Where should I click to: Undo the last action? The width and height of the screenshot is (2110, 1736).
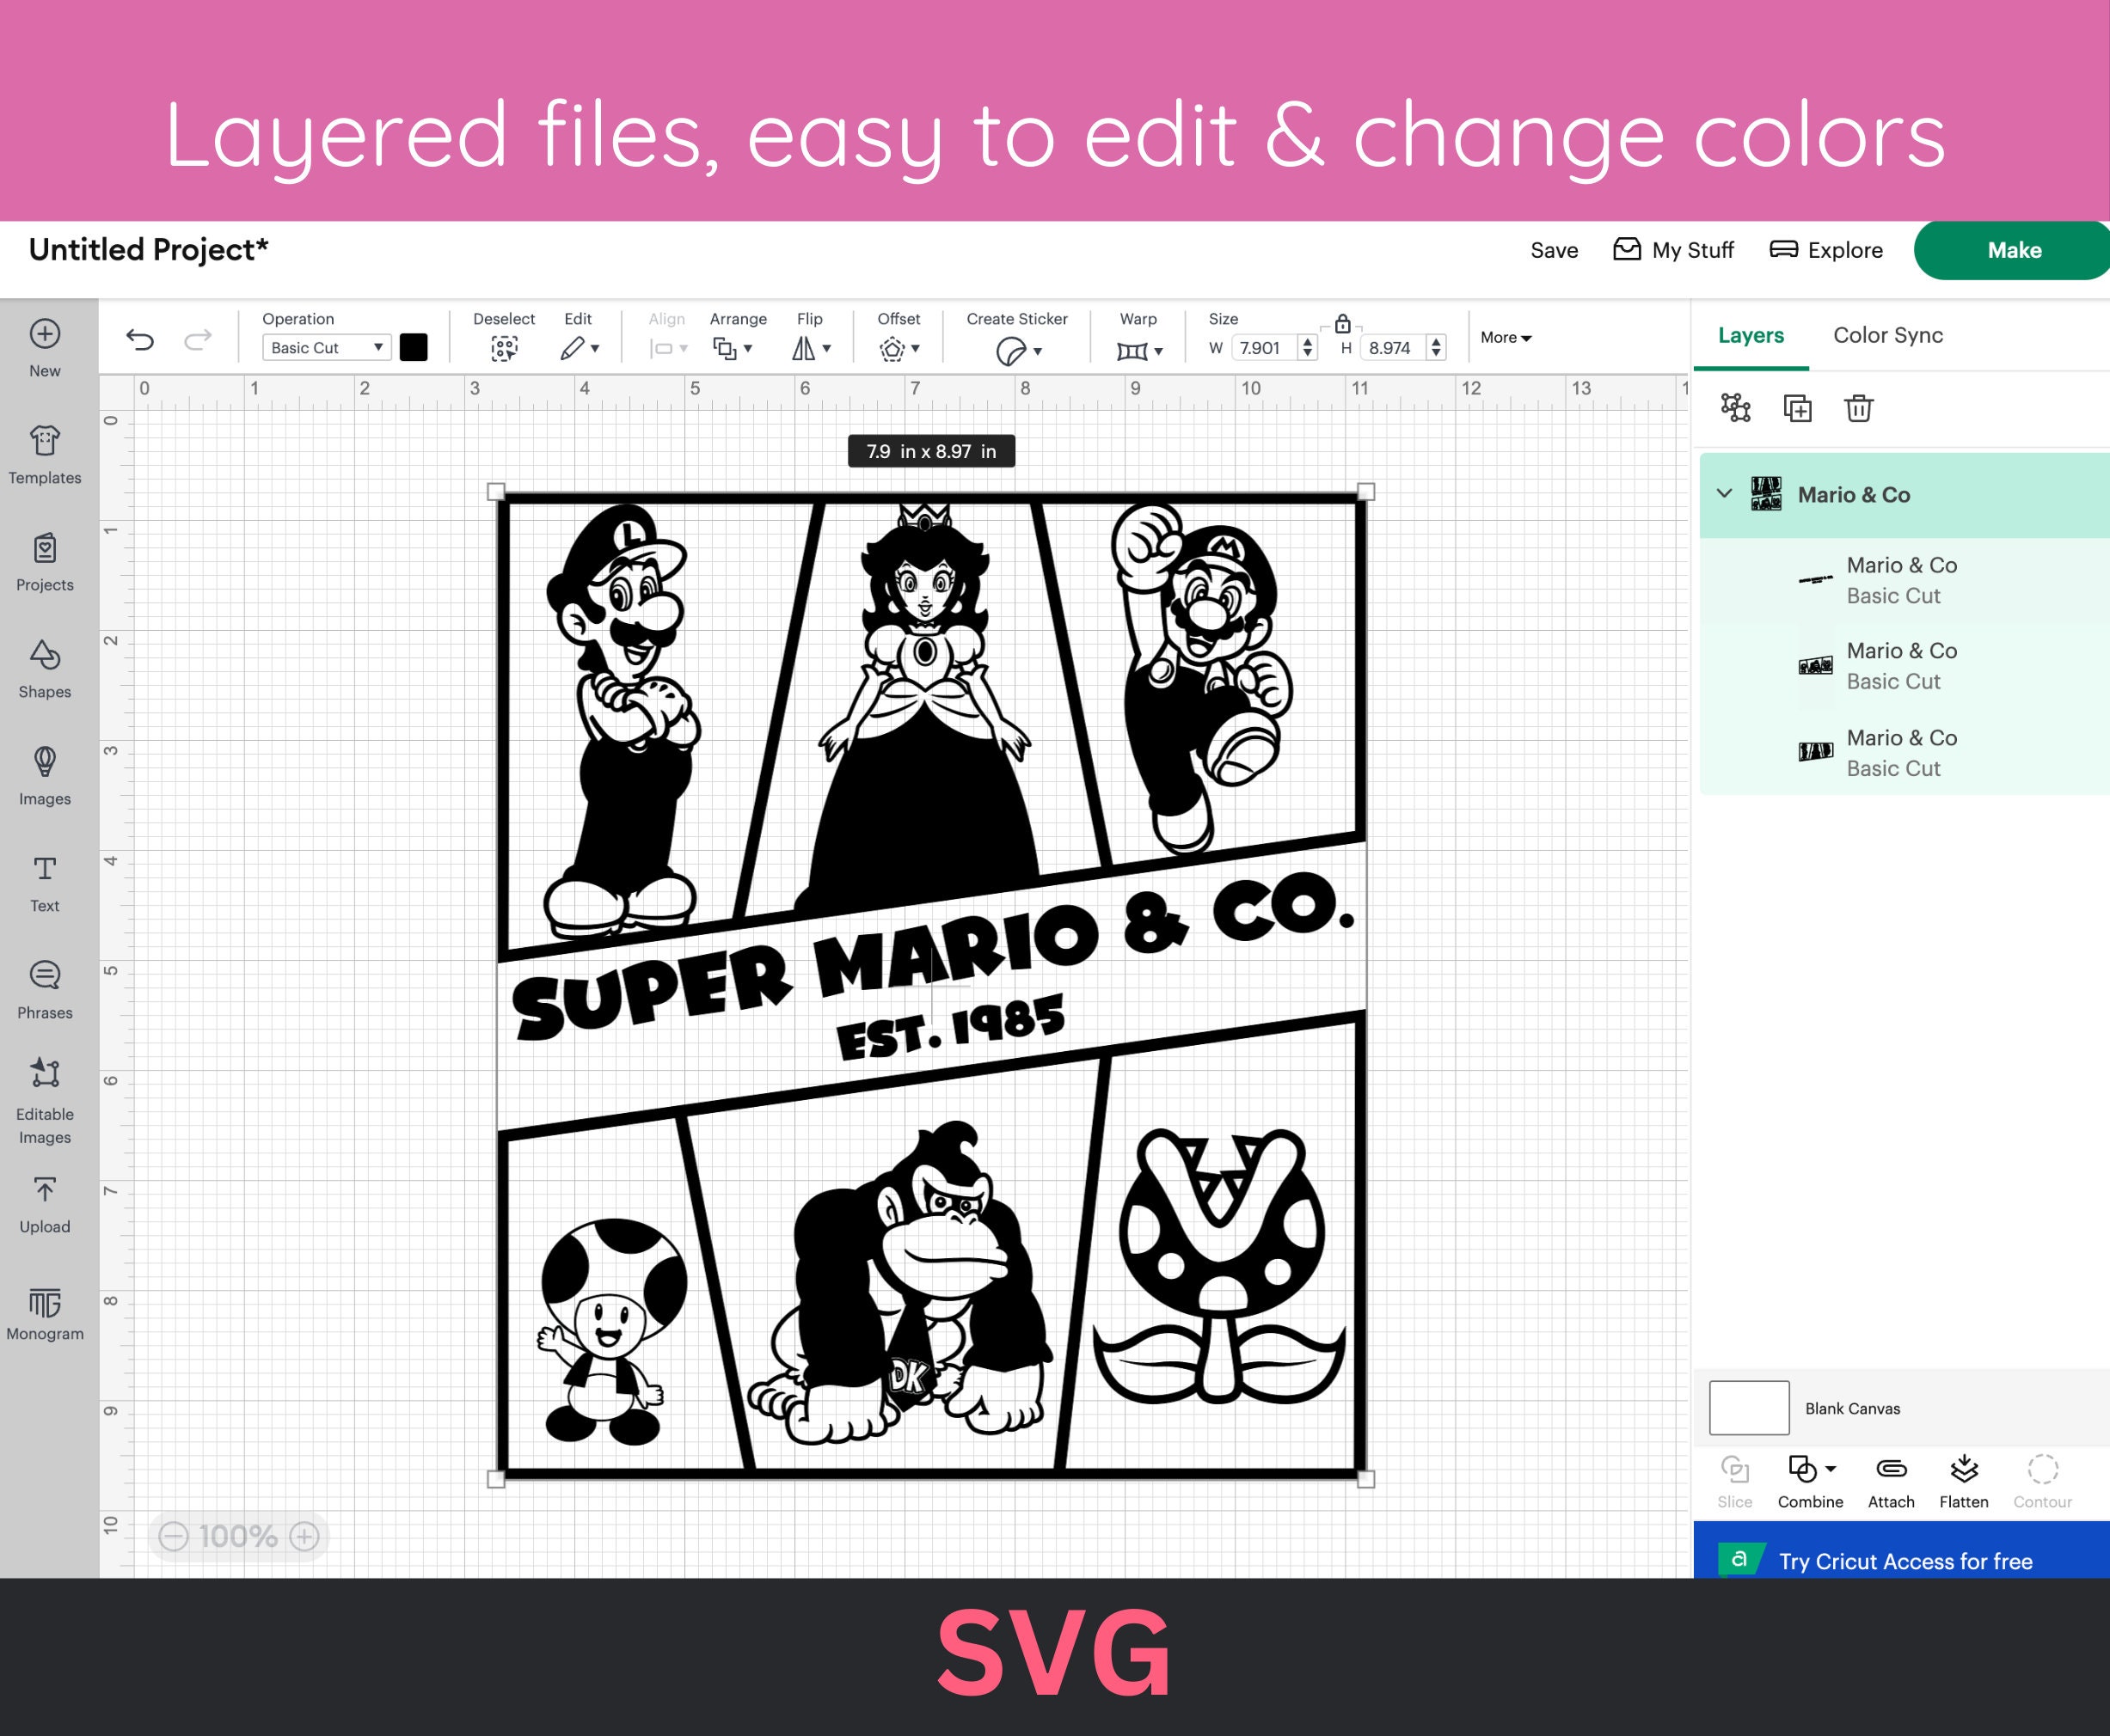pos(140,340)
